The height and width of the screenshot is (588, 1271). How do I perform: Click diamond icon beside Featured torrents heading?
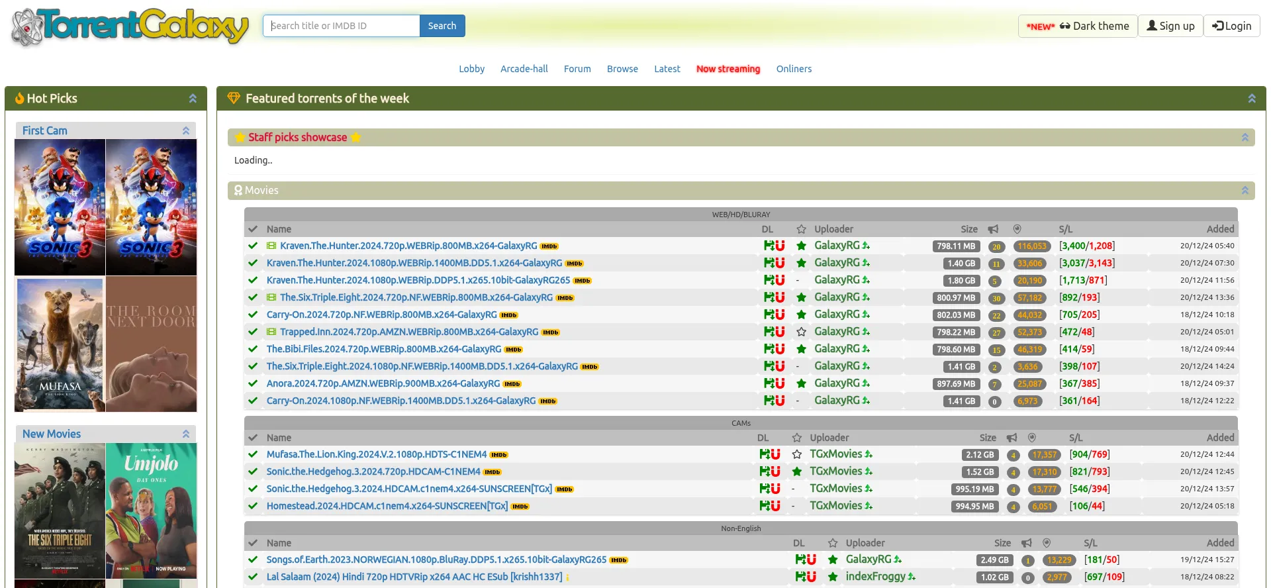[x=234, y=98]
